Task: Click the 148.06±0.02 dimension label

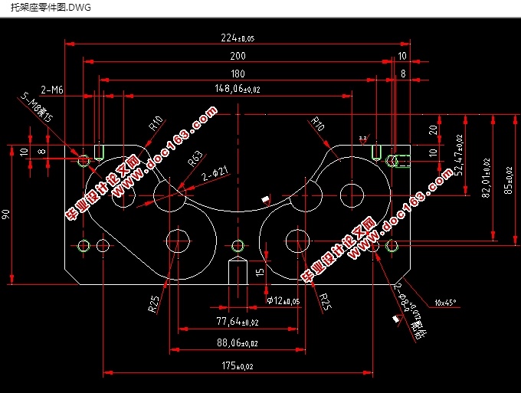Action: (x=238, y=90)
